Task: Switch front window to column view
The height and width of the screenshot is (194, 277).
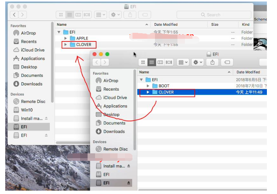Action: click(160, 62)
